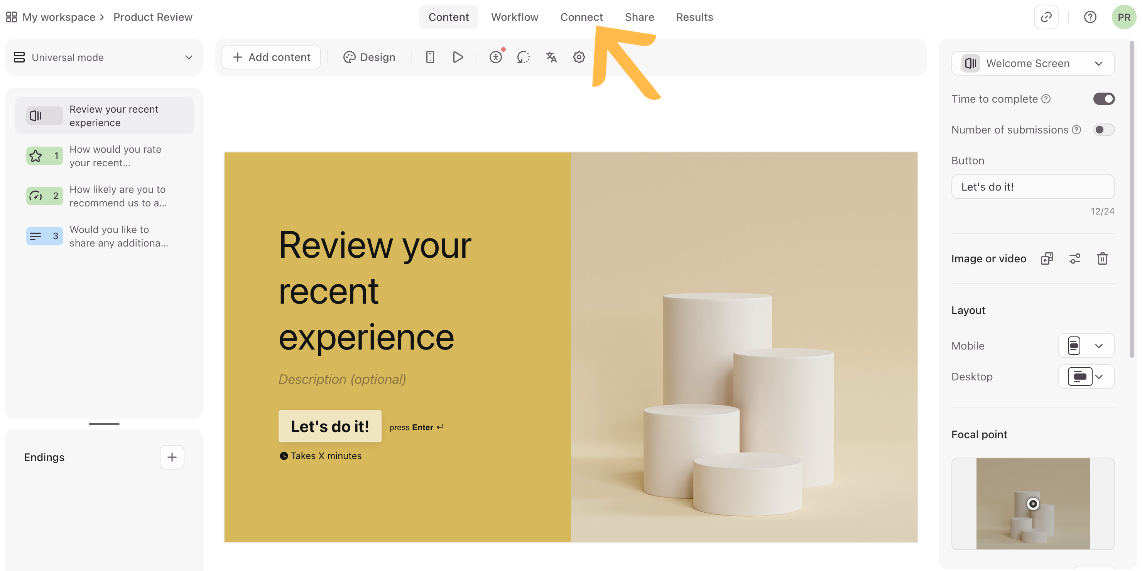This screenshot has height=571, width=1142.
Task: Click the mobile preview icon
Action: [429, 57]
